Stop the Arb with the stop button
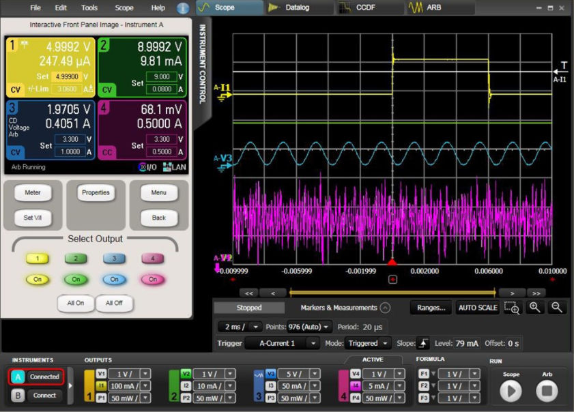 547,391
